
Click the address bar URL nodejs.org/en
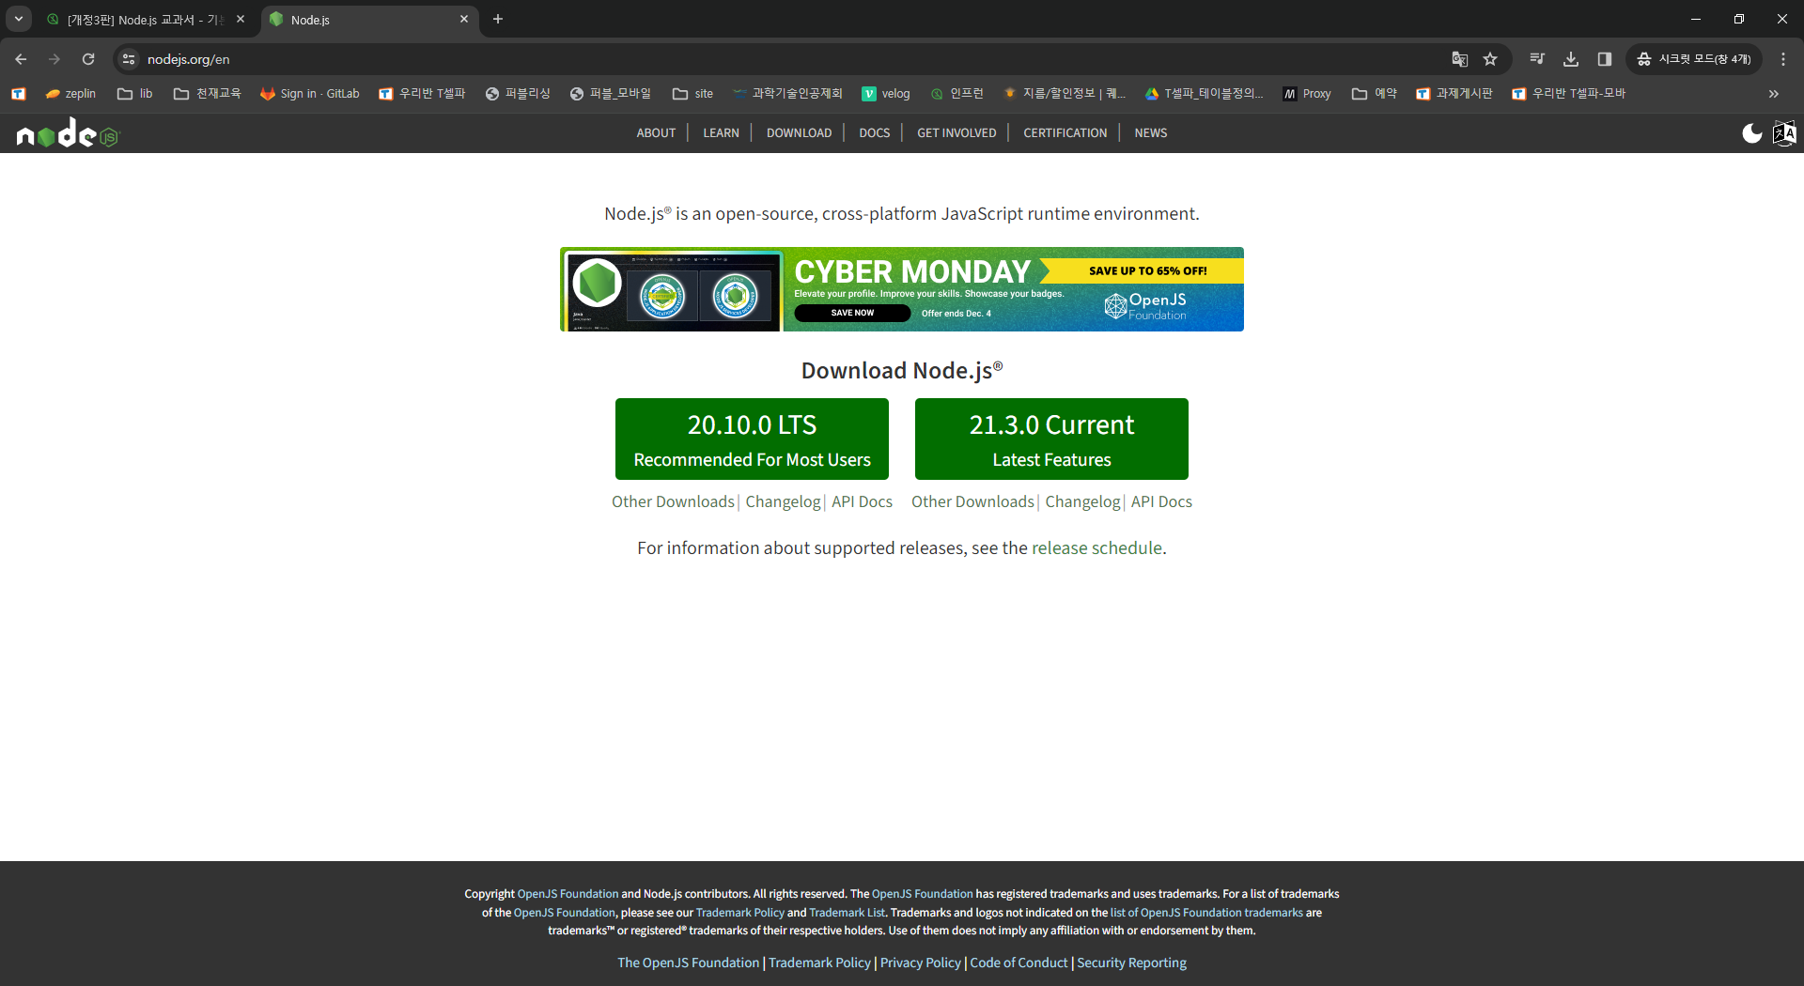click(188, 59)
